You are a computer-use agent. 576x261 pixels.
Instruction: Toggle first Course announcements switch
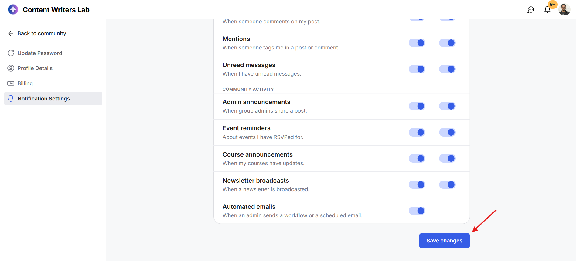(x=417, y=158)
